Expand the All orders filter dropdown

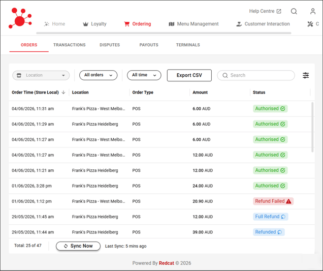point(98,75)
